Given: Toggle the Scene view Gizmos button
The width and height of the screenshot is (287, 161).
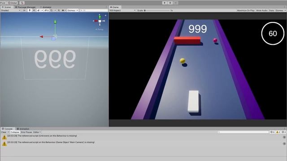Looking at the screenshot, I should (71, 10).
